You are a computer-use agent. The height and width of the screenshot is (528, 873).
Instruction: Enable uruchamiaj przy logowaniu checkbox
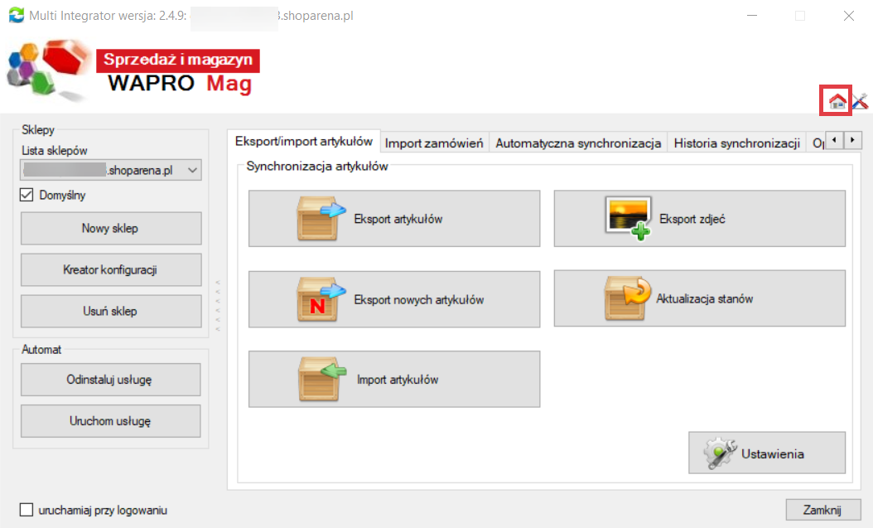(27, 510)
